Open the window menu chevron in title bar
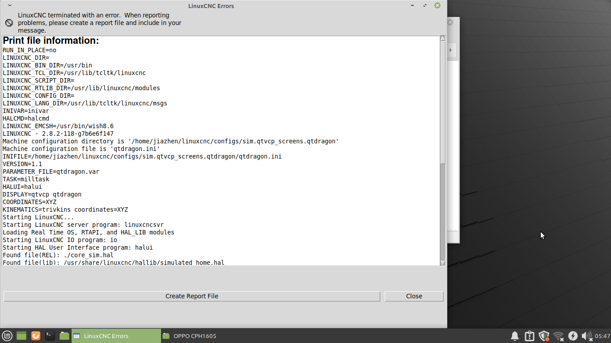611x343 pixels. click(10, 5)
